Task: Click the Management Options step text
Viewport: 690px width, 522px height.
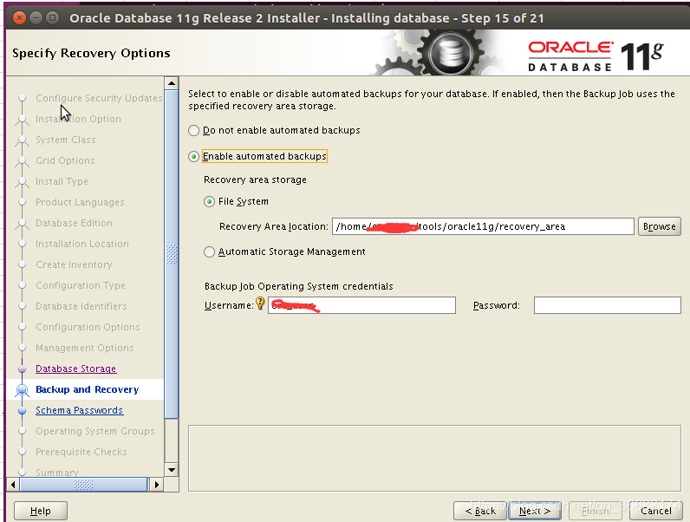Action: click(84, 348)
